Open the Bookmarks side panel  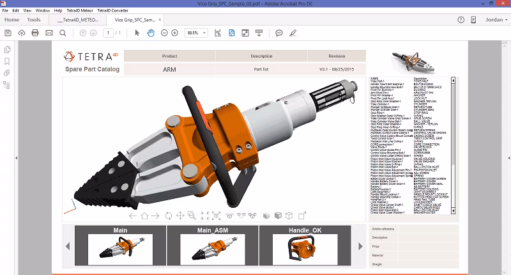tap(7, 61)
